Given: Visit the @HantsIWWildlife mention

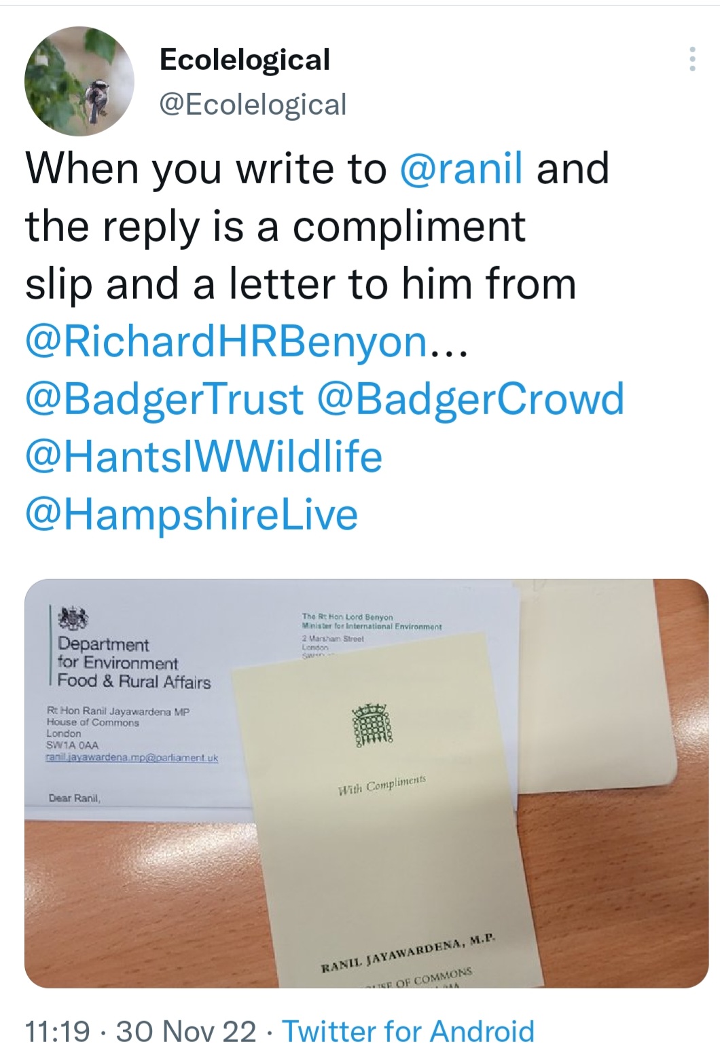Looking at the screenshot, I should [204, 456].
